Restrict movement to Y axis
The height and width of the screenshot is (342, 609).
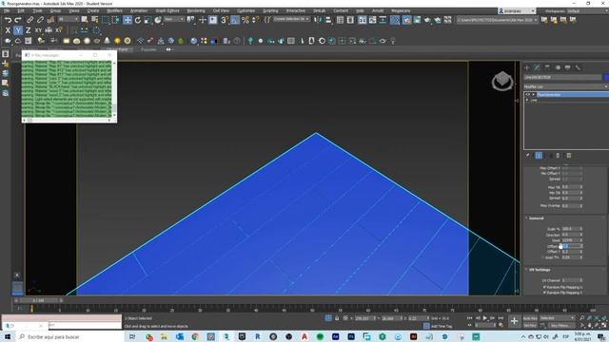(18, 30)
